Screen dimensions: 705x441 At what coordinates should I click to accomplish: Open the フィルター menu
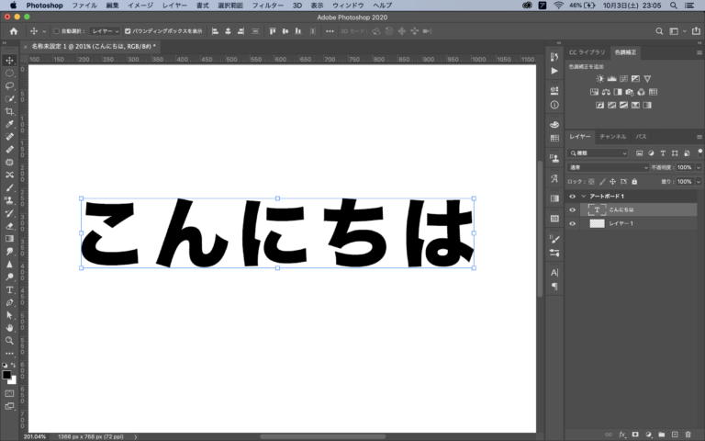pyautogui.click(x=267, y=6)
